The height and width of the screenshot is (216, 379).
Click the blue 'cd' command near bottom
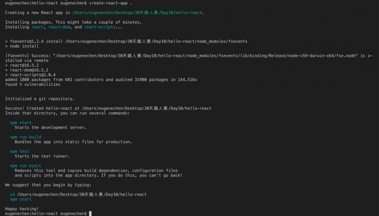[12, 195]
